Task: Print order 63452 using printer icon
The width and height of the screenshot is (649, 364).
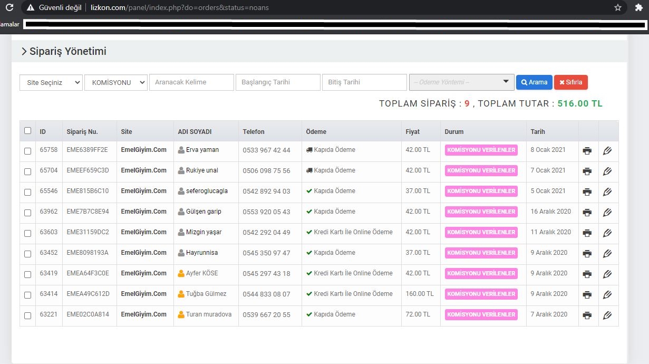Action: (x=587, y=254)
